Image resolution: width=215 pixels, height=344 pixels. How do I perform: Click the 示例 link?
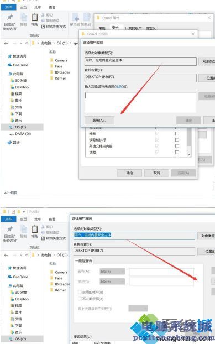pos(119,87)
